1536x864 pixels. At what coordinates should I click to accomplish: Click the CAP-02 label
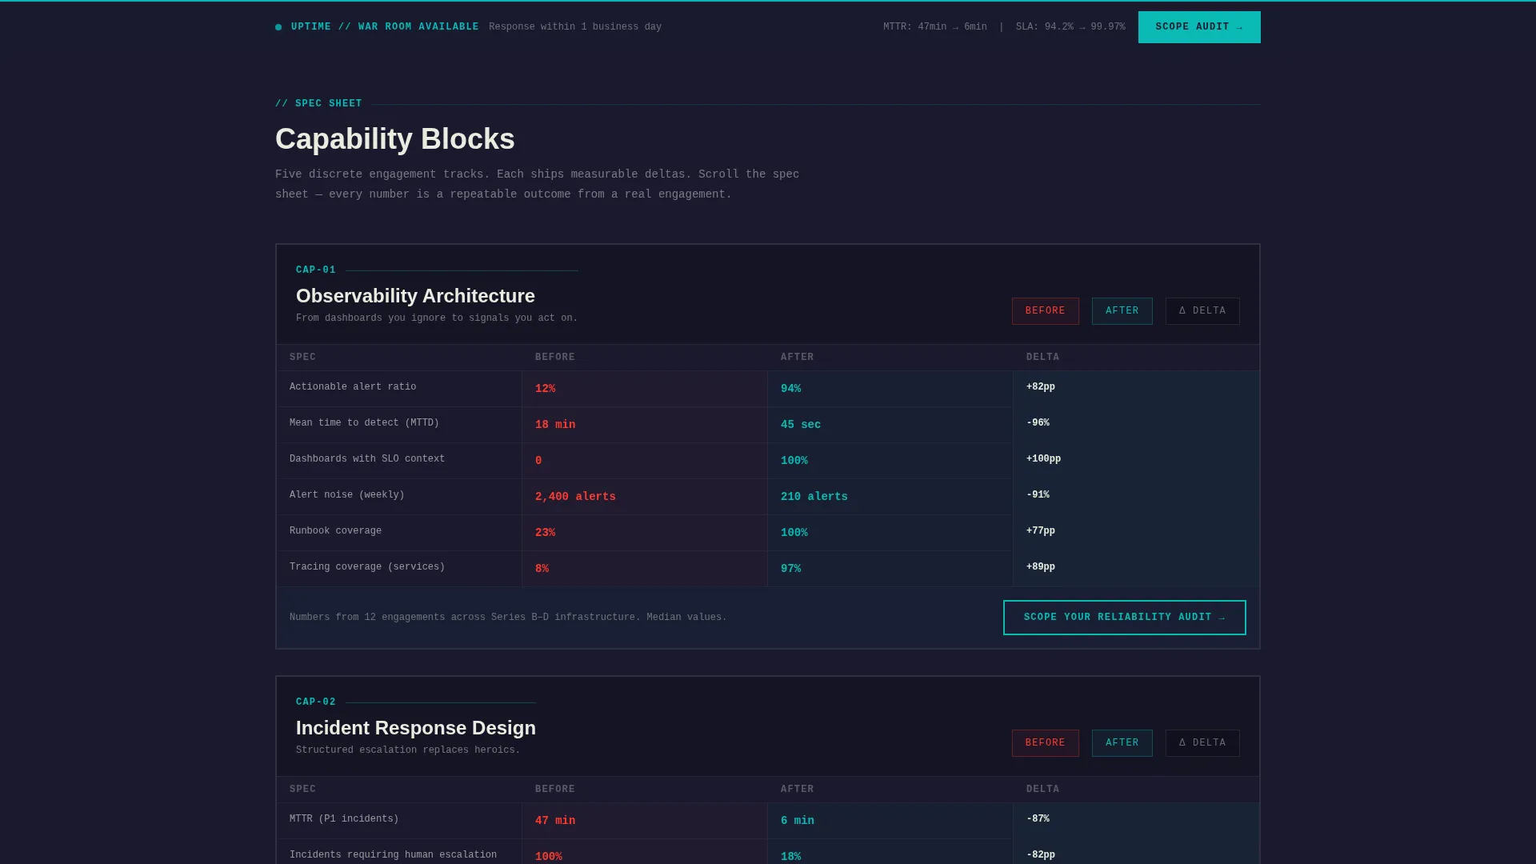316,702
